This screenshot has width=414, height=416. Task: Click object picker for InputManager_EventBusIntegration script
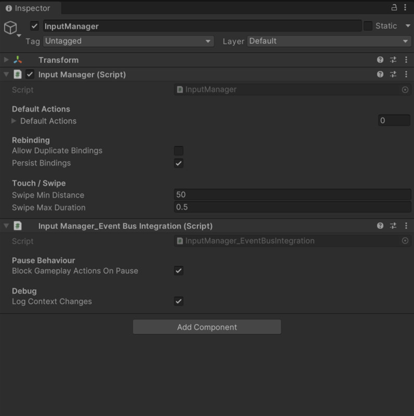coord(405,241)
